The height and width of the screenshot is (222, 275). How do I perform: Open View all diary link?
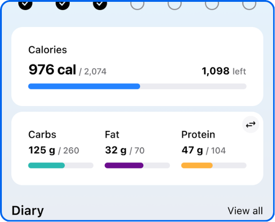pos(245,211)
